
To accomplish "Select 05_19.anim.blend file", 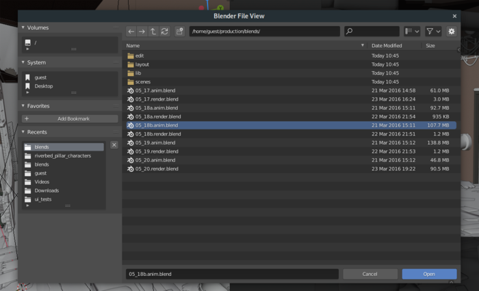I will click(291, 142).
